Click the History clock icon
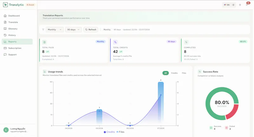This screenshot has width=254, height=137. coord(5,35)
